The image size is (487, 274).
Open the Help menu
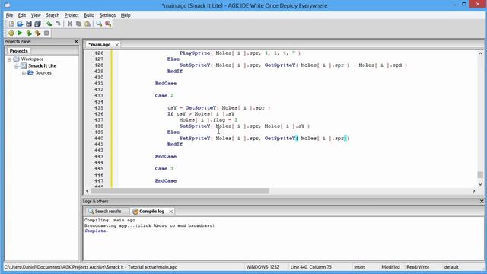click(126, 15)
